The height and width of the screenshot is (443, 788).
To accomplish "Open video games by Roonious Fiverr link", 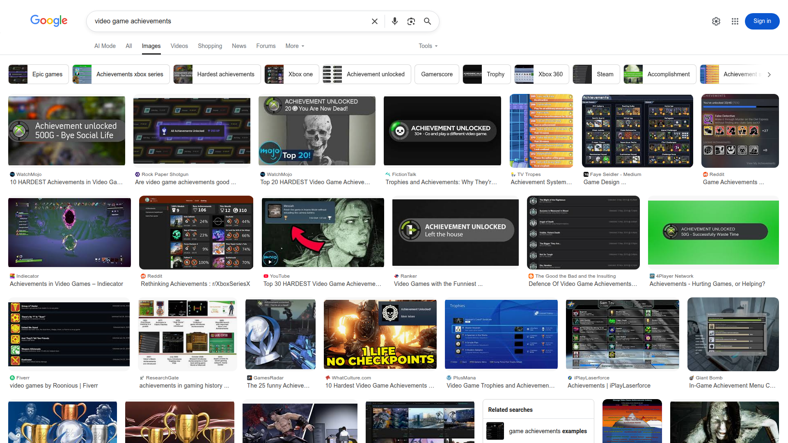I will coord(54,386).
